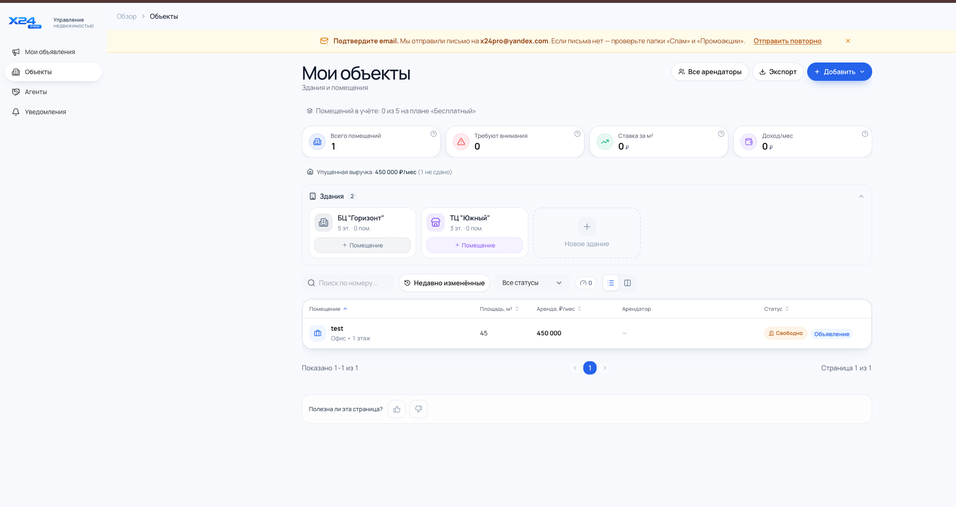The height and width of the screenshot is (507, 956).
Task: Open the Добавить dropdown button
Action: tap(839, 72)
